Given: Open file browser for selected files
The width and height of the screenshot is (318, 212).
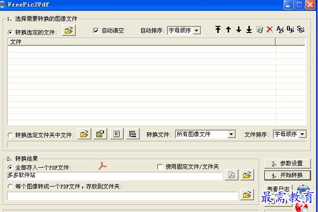Looking at the screenshot, I should [69, 30].
